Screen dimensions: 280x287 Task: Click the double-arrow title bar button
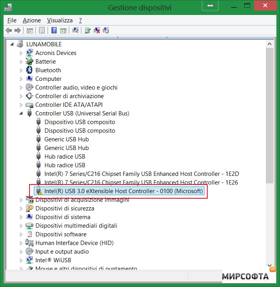pos(210,5)
